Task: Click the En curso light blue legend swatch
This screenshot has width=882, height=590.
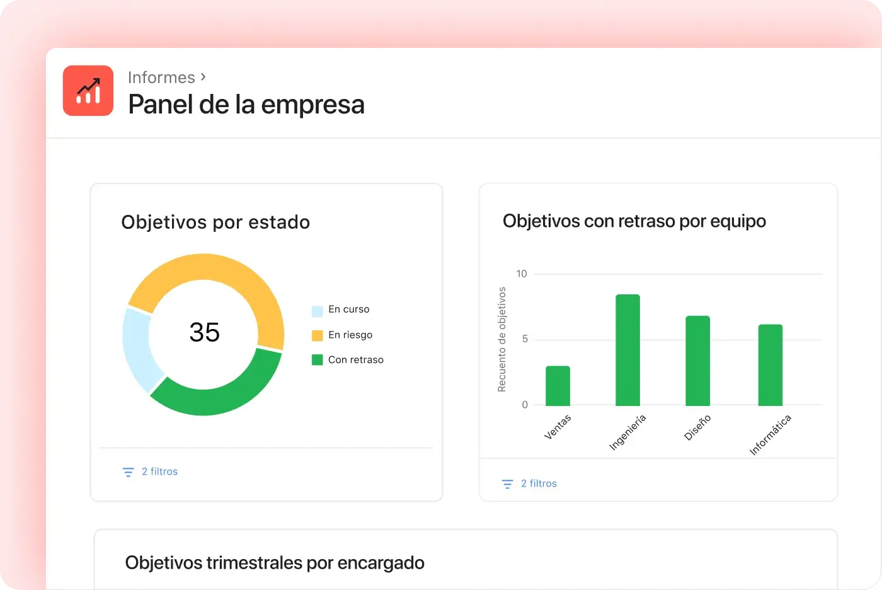Action: pyautogui.click(x=318, y=311)
